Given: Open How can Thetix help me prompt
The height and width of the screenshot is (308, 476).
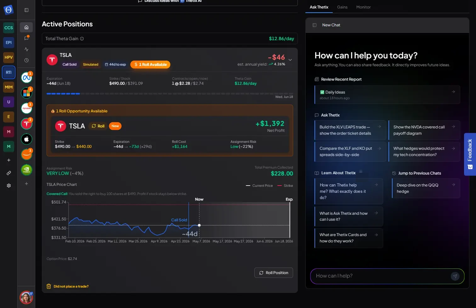Looking at the screenshot, I should pos(349,191).
